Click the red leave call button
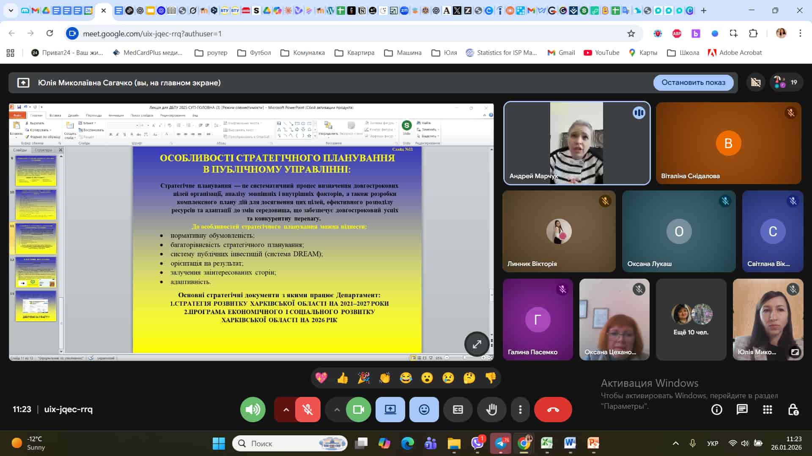 pyautogui.click(x=553, y=410)
